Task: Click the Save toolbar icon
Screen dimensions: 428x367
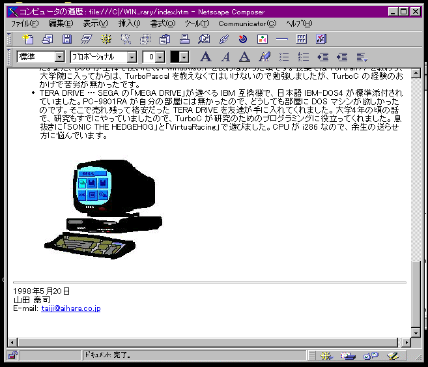Action: pos(66,39)
